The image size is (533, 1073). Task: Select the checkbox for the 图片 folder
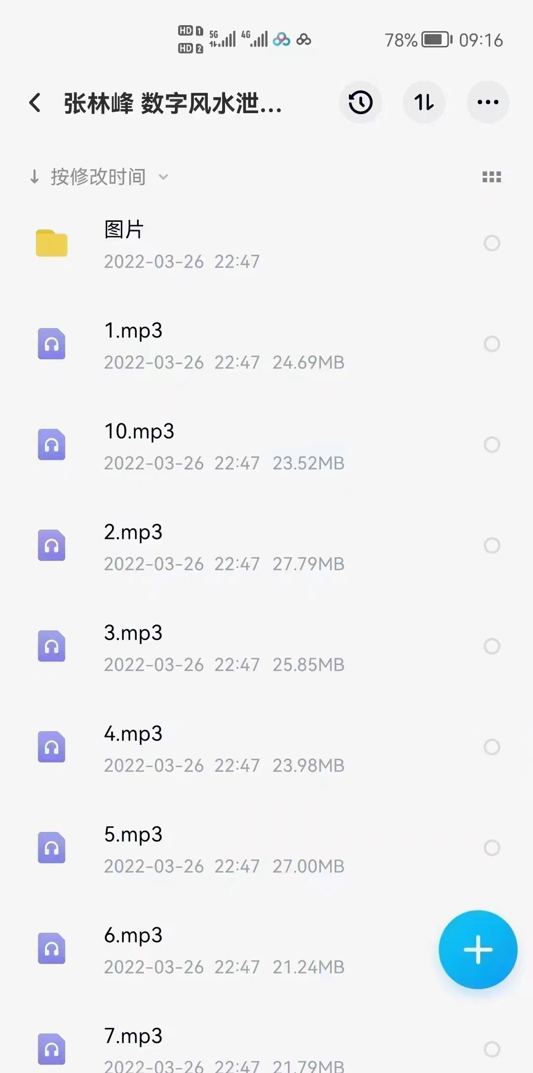(x=492, y=243)
